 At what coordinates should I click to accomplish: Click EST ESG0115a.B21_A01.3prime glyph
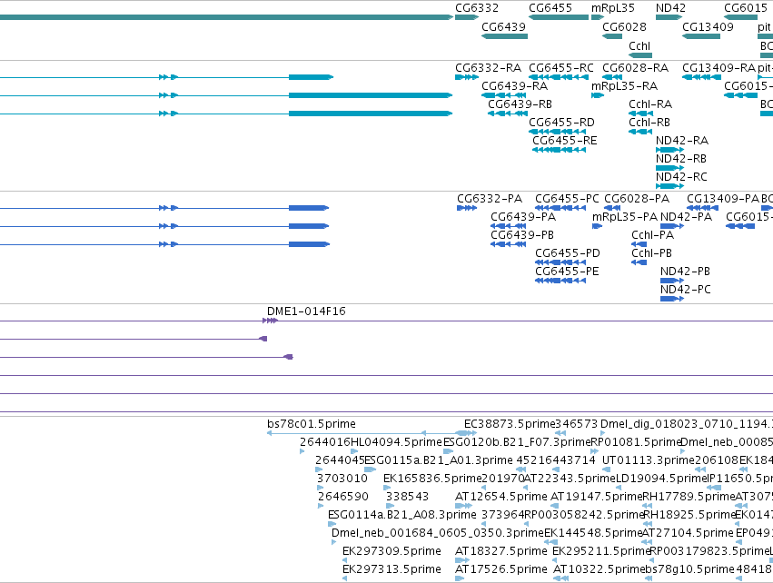371,469
